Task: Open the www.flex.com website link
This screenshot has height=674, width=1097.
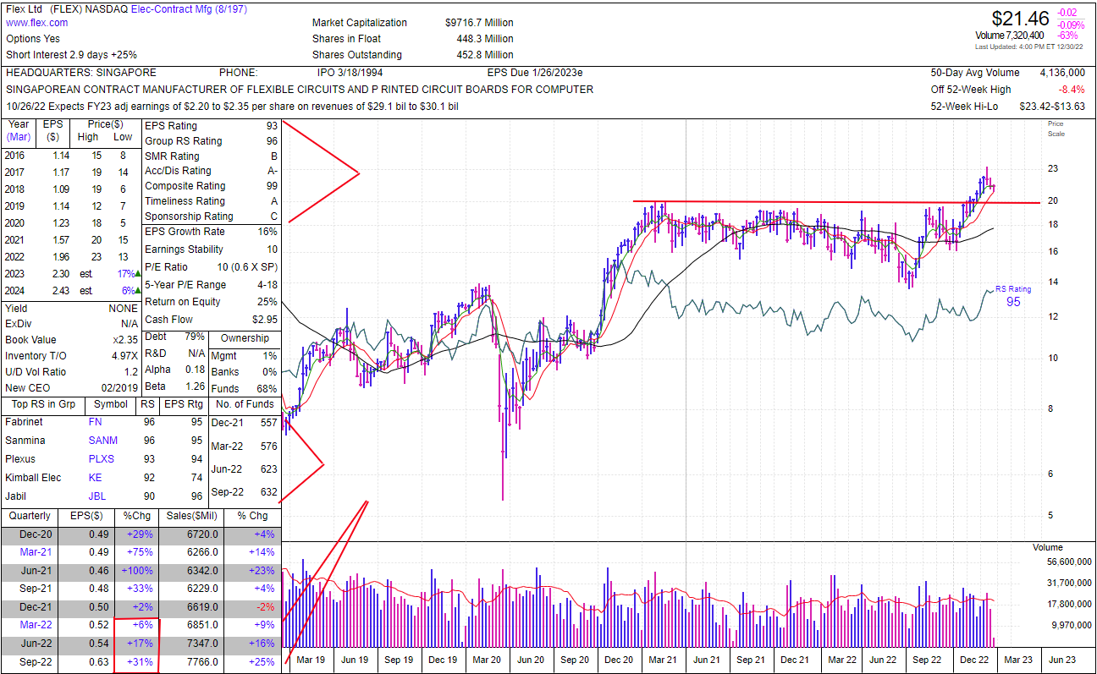Action: [37, 23]
